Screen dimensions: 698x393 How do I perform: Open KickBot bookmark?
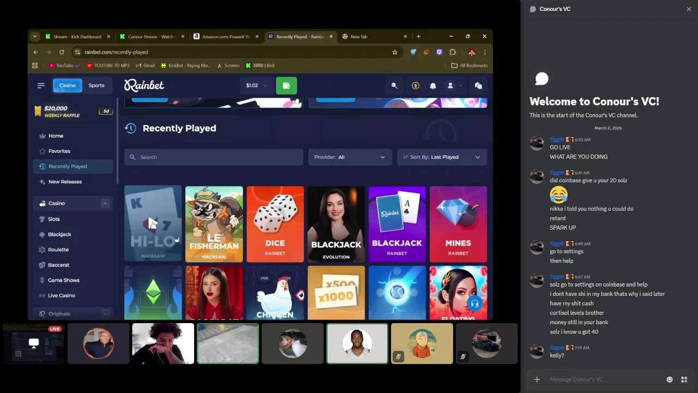185,65
